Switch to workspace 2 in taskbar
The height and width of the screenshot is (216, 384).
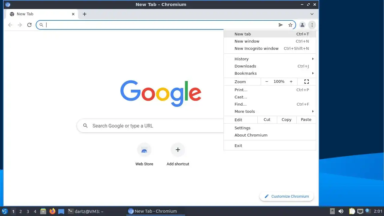click(x=21, y=211)
